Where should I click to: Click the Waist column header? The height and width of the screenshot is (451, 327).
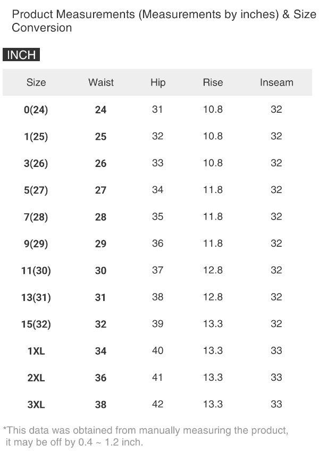(x=101, y=82)
